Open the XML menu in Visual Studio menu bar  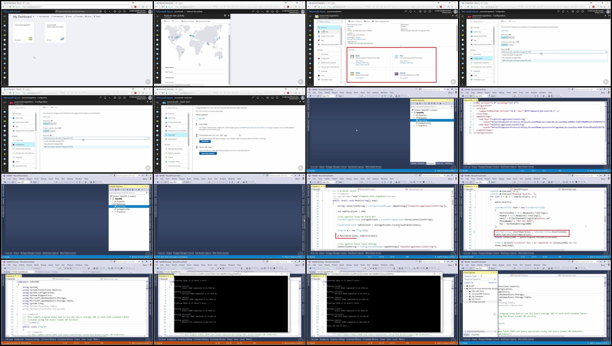pyautogui.click(x=515, y=93)
